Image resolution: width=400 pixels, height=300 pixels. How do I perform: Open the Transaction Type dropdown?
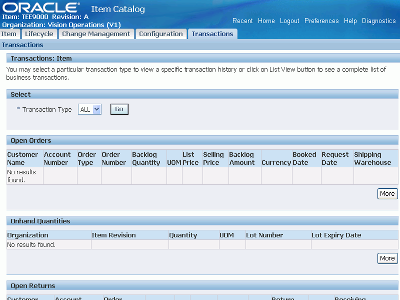pos(89,109)
